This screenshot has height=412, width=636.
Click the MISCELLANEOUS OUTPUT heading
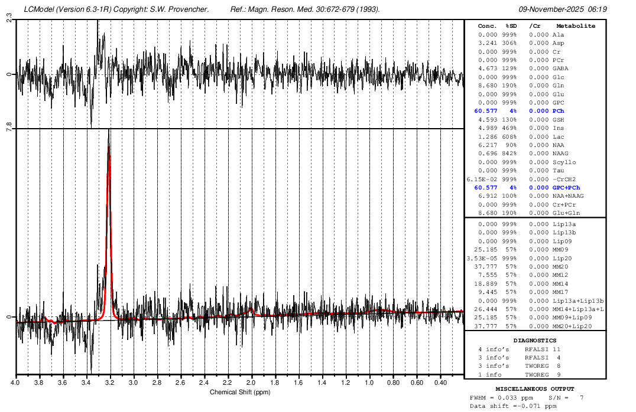pos(534,389)
